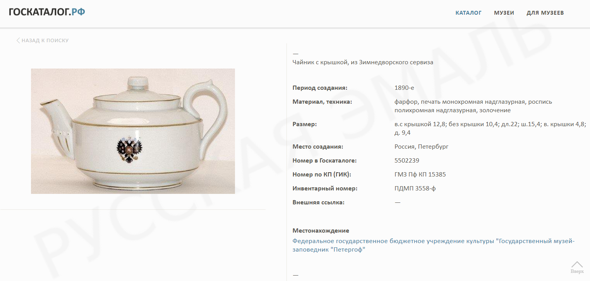Click the КП number ГМЗ Пф КП 15385
The height and width of the screenshot is (281, 590).
coord(420,175)
